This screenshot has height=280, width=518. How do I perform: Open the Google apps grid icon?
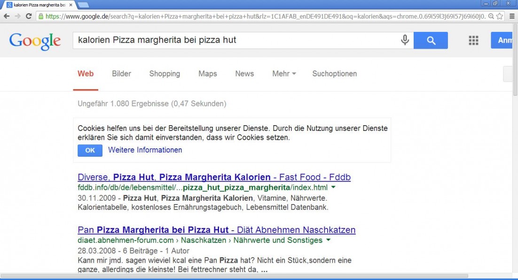473,40
